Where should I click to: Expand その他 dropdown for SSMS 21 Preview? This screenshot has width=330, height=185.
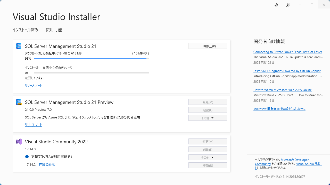(x=208, y=118)
